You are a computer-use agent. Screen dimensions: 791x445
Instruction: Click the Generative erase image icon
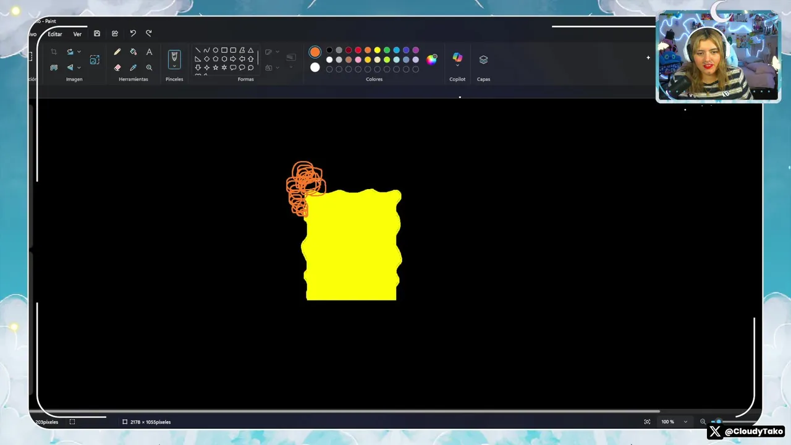click(x=95, y=59)
